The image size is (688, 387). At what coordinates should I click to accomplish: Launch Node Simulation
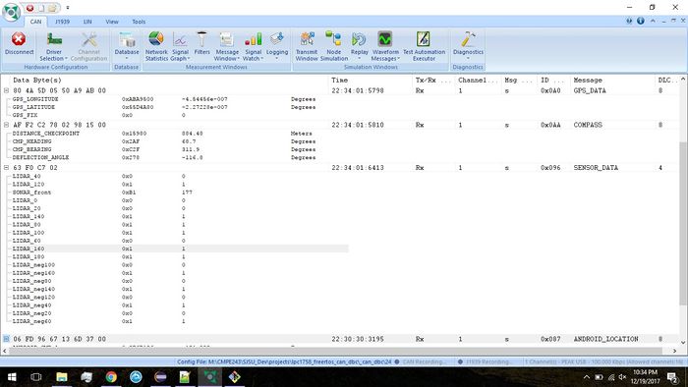click(334, 46)
